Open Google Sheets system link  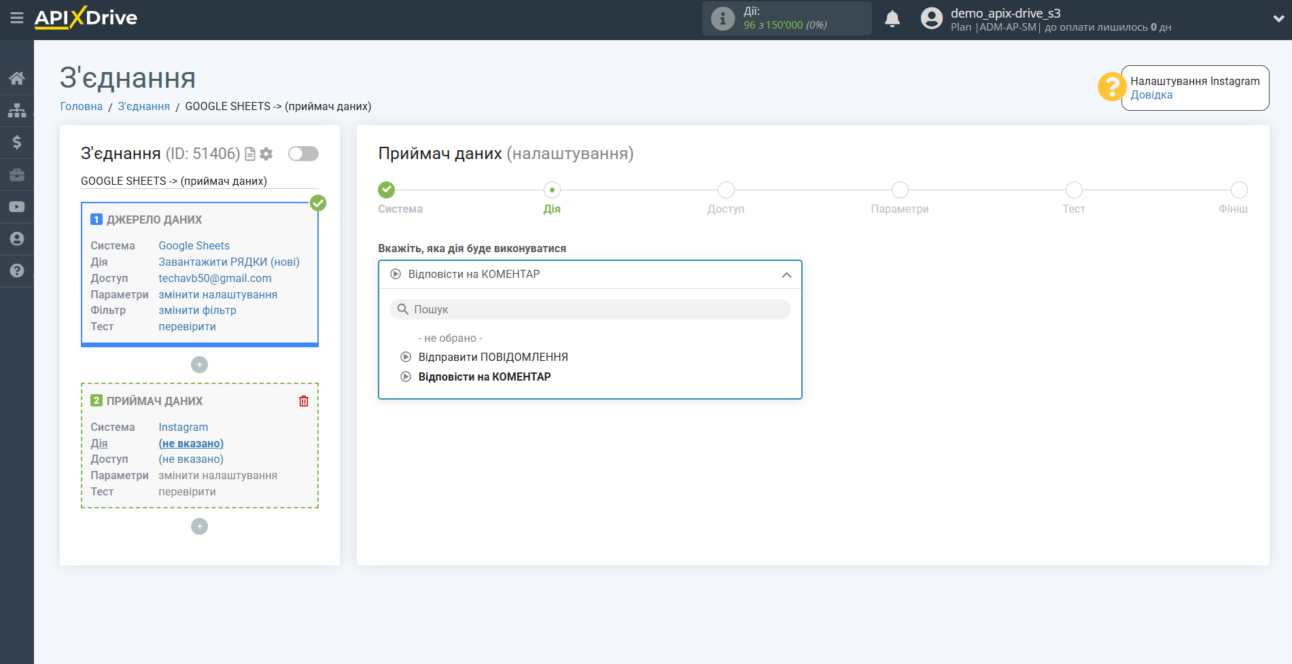(x=194, y=245)
